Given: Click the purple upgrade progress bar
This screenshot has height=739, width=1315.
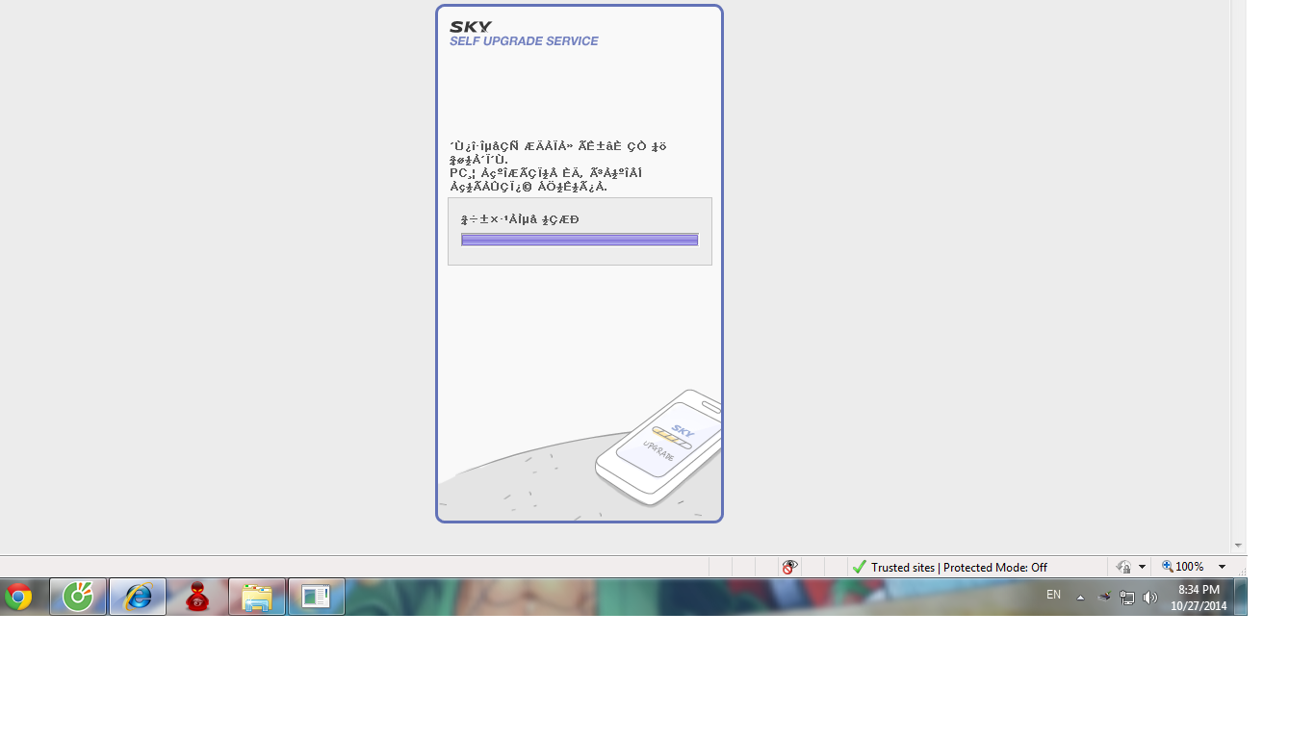Looking at the screenshot, I should point(580,240).
